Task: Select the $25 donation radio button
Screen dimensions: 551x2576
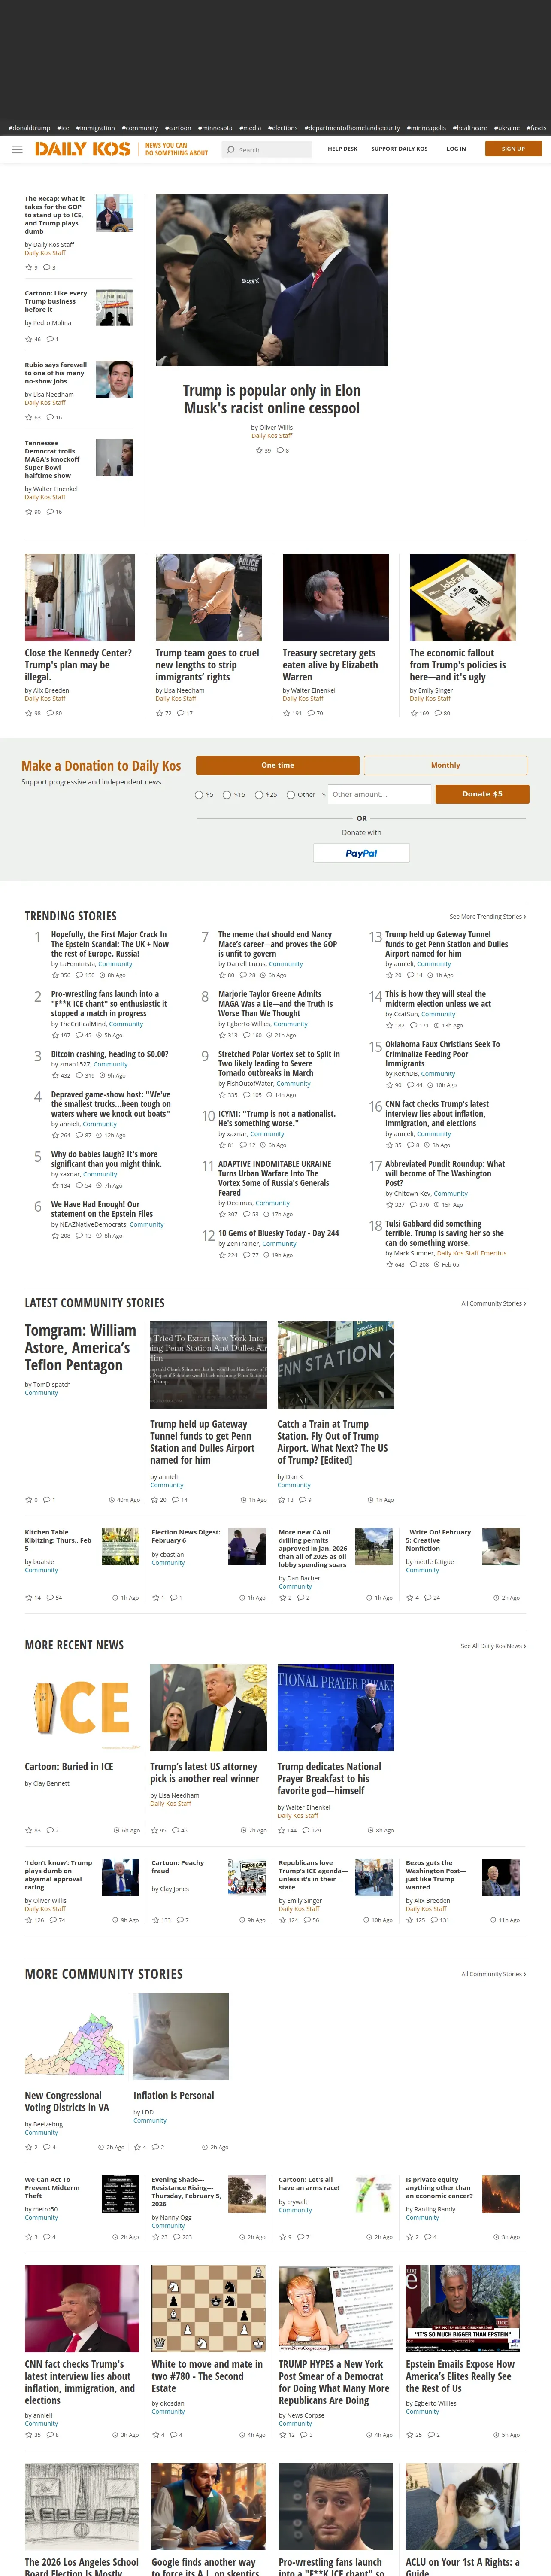Action: 259,795
